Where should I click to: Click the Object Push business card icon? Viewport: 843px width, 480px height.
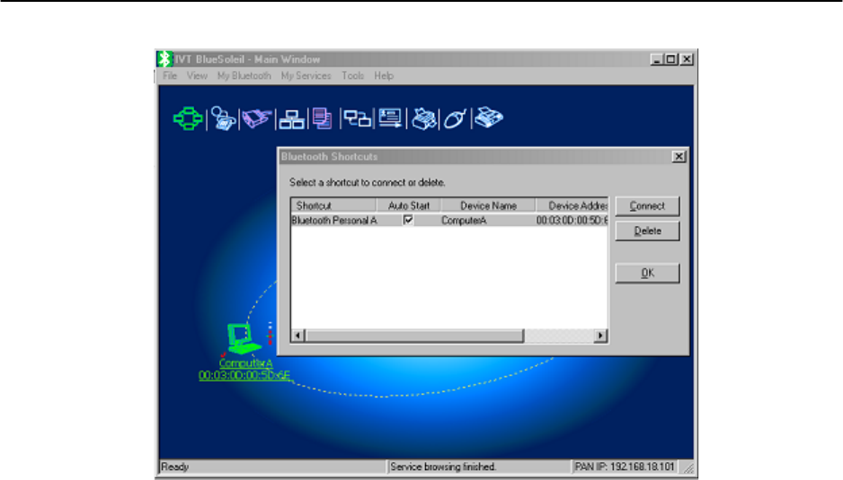(x=390, y=118)
